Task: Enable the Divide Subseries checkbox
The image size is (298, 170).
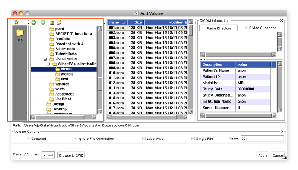Action: (247, 28)
